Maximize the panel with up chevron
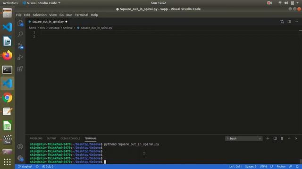This screenshot has width=302, height=169. [289, 138]
